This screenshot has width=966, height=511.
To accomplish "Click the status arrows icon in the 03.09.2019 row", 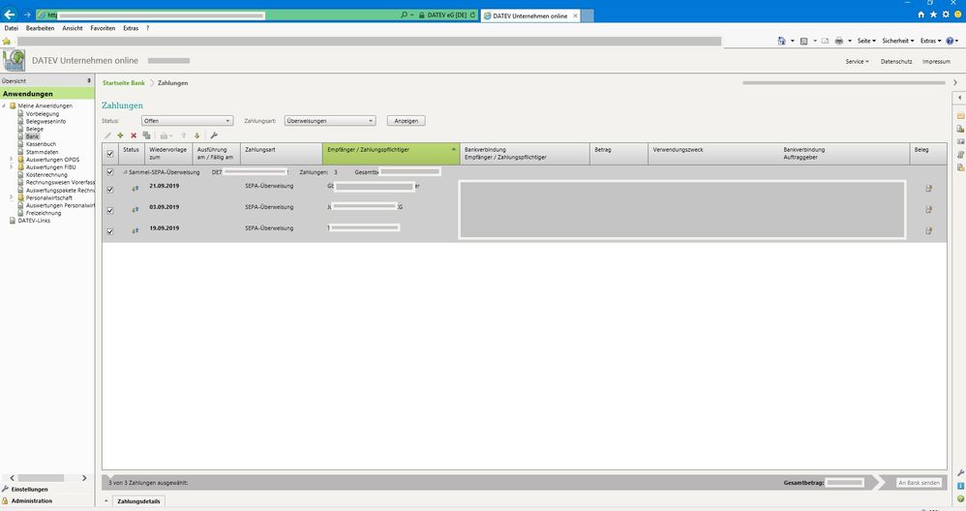I will 135,210.
